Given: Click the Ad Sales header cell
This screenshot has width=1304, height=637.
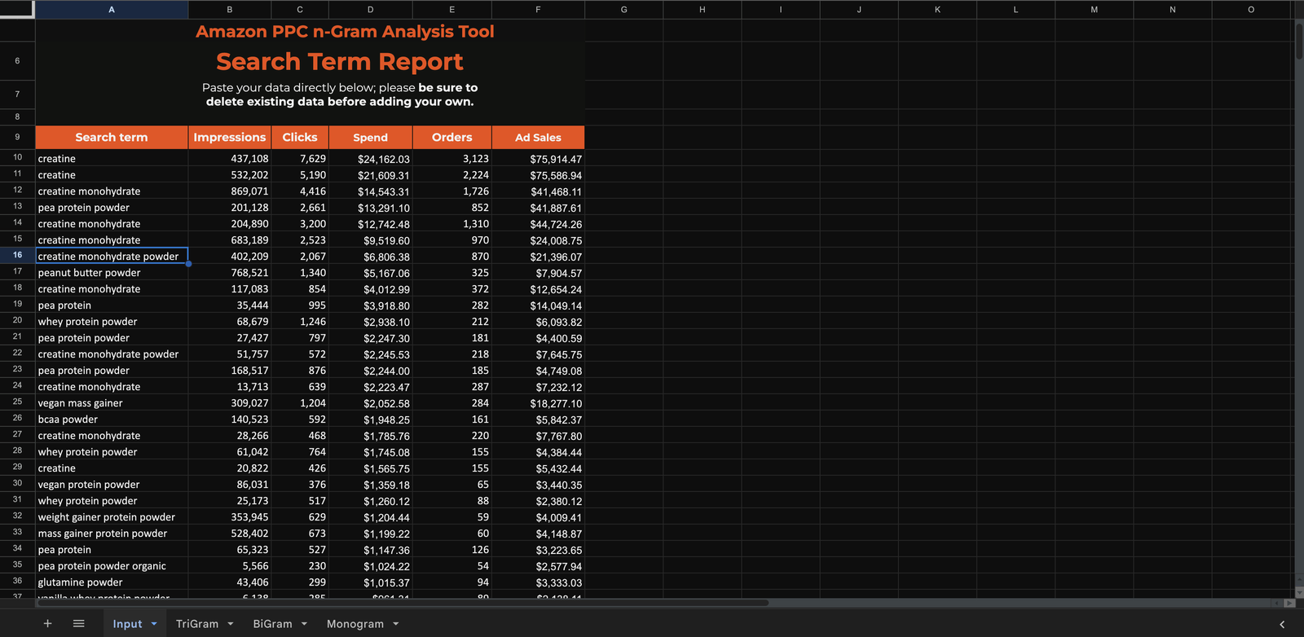Looking at the screenshot, I should 538,137.
